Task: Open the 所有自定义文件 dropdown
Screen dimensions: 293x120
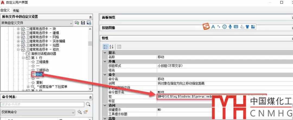Action: 71,23
